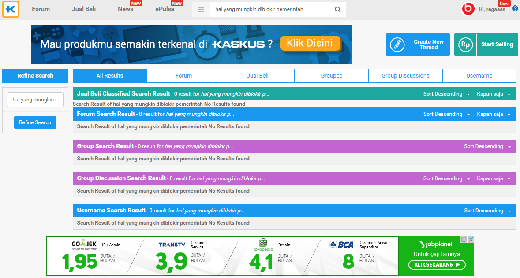Screen dimensions: 520x278
Task: Open ePulsa in top navigation
Action: [165, 9]
